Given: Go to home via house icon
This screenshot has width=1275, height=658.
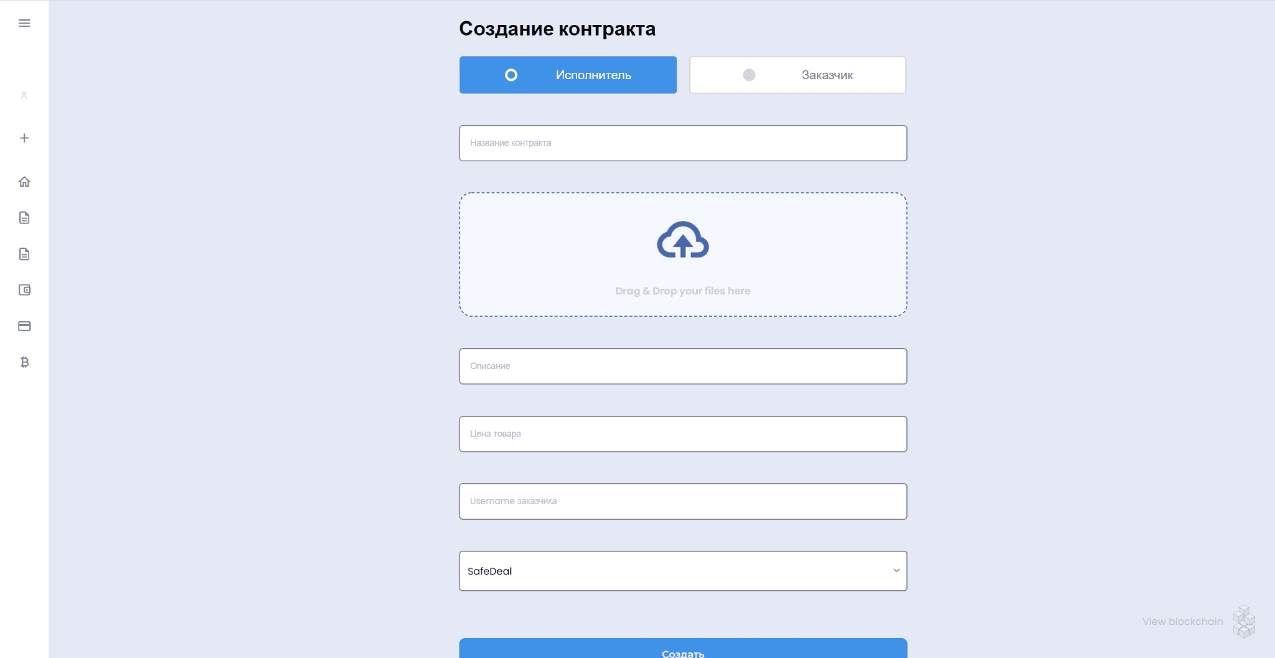Looking at the screenshot, I should pos(24,182).
